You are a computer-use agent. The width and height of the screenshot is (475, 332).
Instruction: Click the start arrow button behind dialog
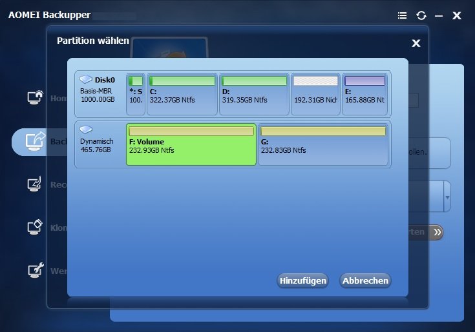click(437, 232)
